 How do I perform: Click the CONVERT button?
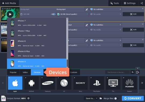(133, 98)
